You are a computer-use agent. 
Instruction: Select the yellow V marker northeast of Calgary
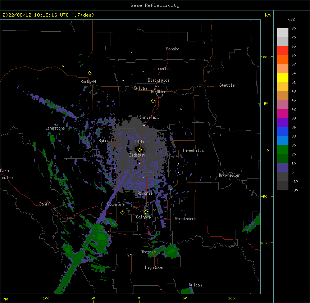pos(154,210)
